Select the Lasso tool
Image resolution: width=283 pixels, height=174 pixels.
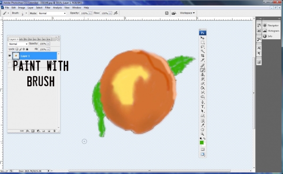pyautogui.click(x=202, y=47)
